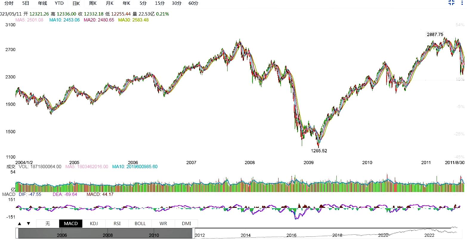Screen dimensions: 467x240
Task: Click the down triangle indicator arrow
Action: [x=28, y=224]
